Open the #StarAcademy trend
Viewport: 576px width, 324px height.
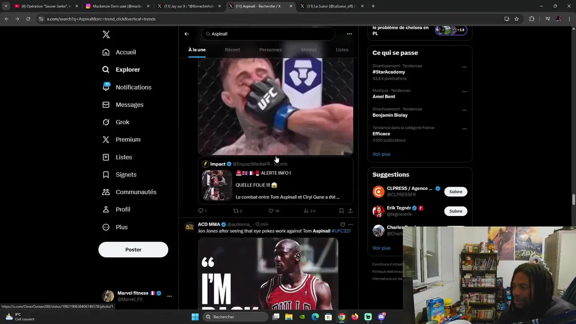(389, 72)
